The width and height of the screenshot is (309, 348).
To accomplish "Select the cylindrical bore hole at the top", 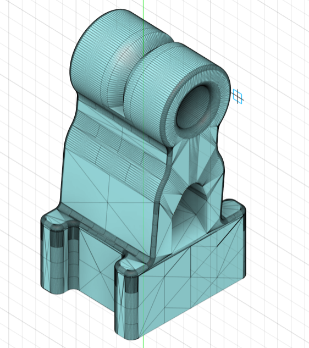I will pyautogui.click(x=192, y=107).
